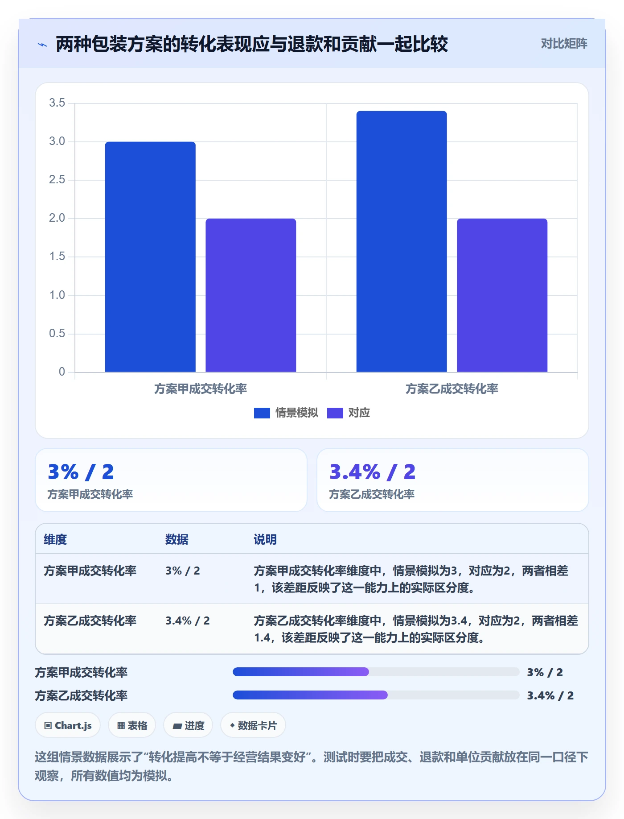Click the description mentioning 两者相差1.4
This screenshot has width=624, height=819.
(x=416, y=629)
